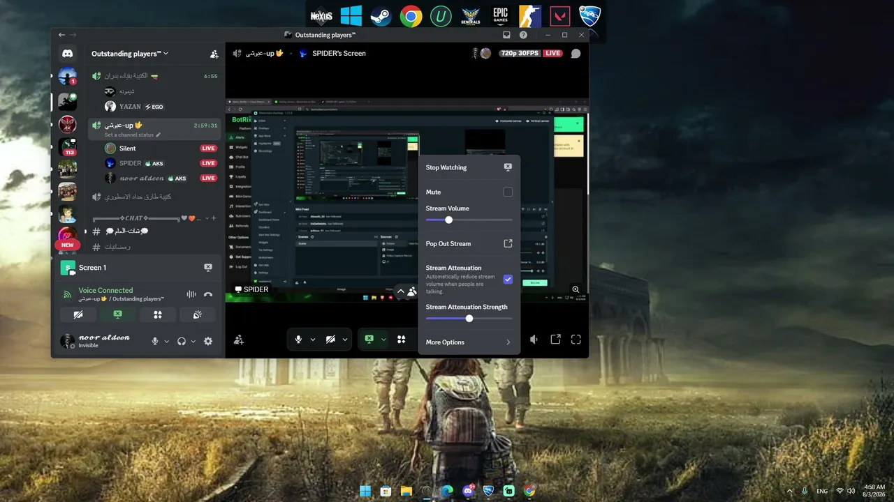Open headphone output options arrow in user panel
The width and height of the screenshot is (894, 502).
[193, 342]
